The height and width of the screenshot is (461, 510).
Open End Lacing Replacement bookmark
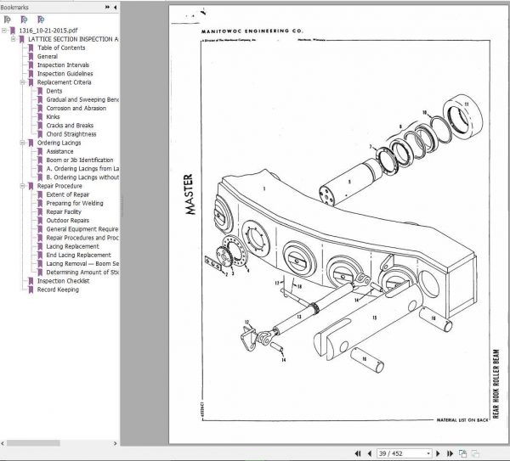tap(79, 255)
